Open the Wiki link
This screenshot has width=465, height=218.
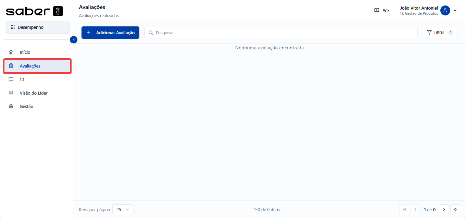pos(386,10)
